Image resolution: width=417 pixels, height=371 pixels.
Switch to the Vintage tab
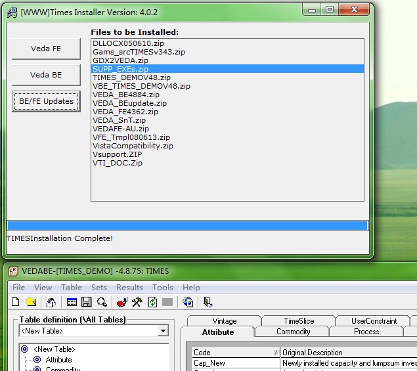pos(225,320)
